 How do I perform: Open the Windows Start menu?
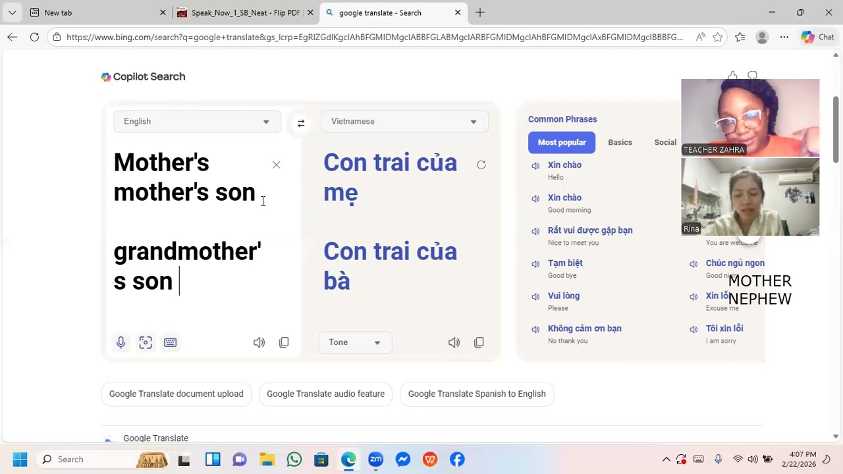point(20,460)
